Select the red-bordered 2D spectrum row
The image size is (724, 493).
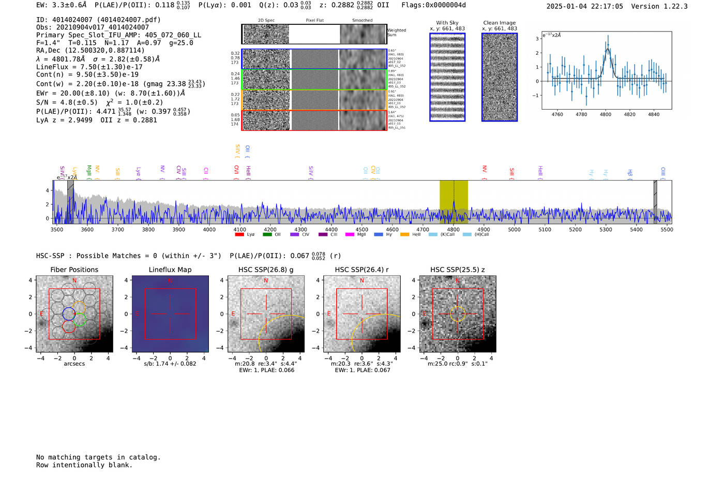314,120
